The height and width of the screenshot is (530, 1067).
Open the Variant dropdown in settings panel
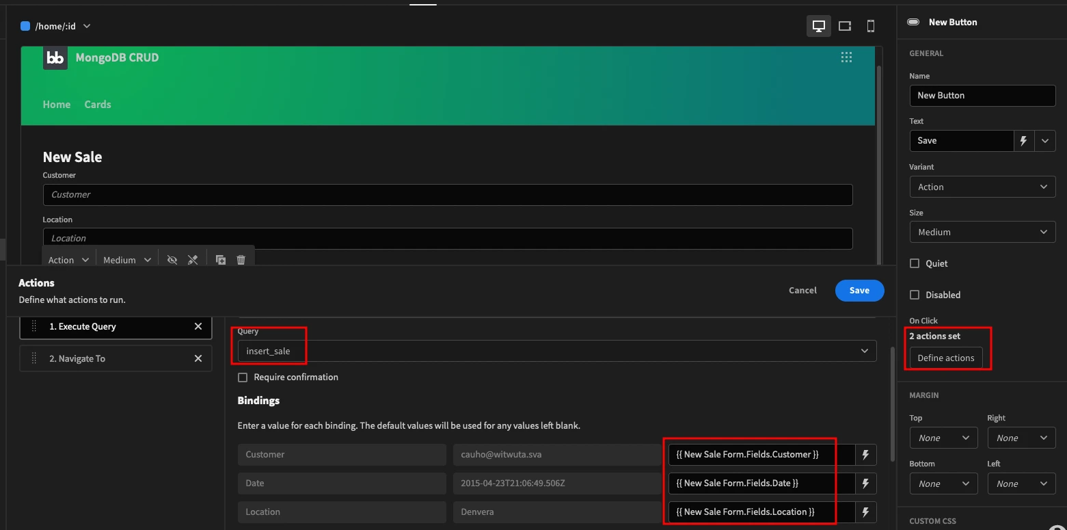982,187
